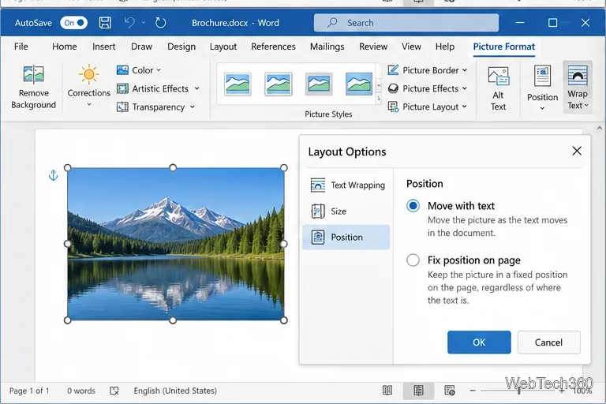Open the Corrections sun icon
Viewport: 606px width, 404px height.
(89, 74)
